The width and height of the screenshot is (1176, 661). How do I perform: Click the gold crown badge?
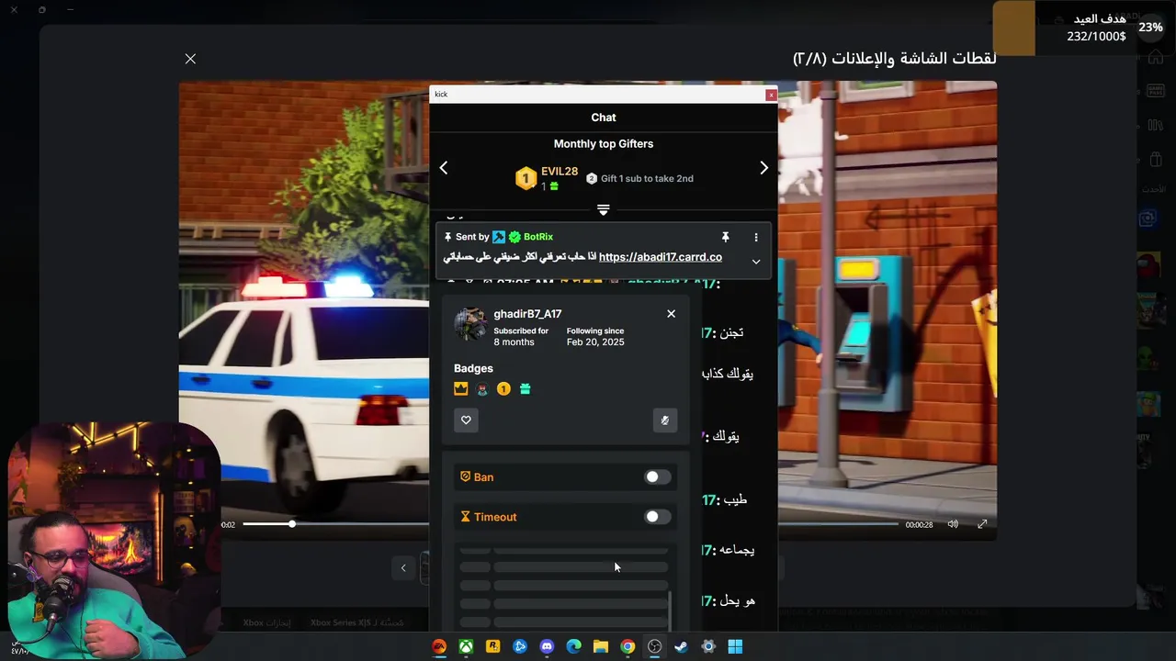pos(461,389)
